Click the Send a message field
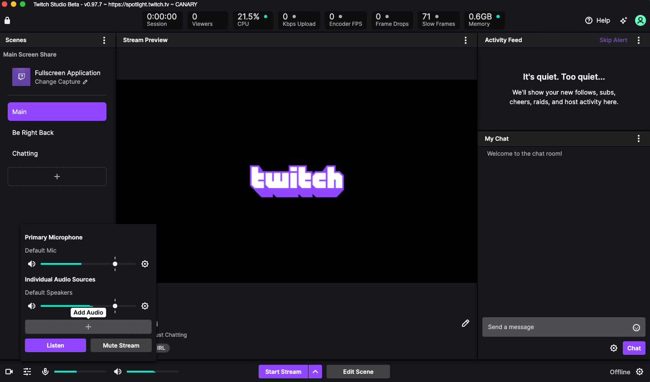 click(556, 327)
